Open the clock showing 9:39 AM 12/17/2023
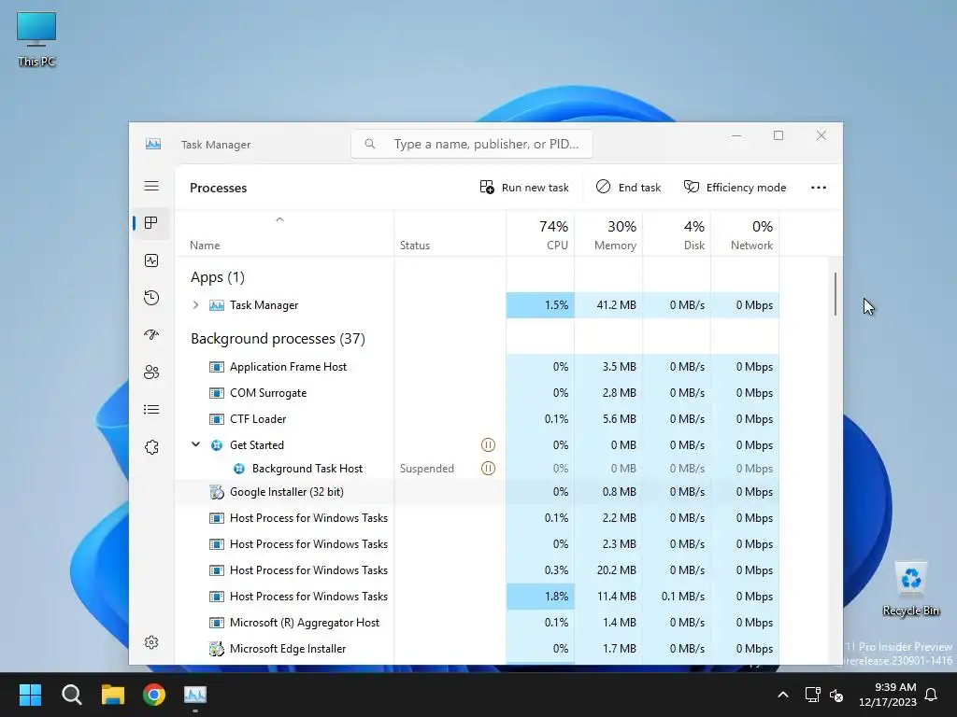Viewport: 957px width, 717px height. pyautogui.click(x=888, y=695)
